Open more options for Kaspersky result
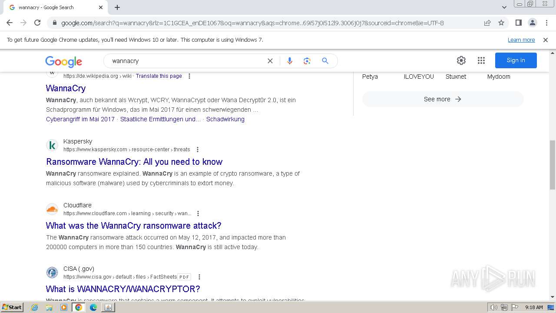This screenshot has width=556, height=313. click(198, 150)
